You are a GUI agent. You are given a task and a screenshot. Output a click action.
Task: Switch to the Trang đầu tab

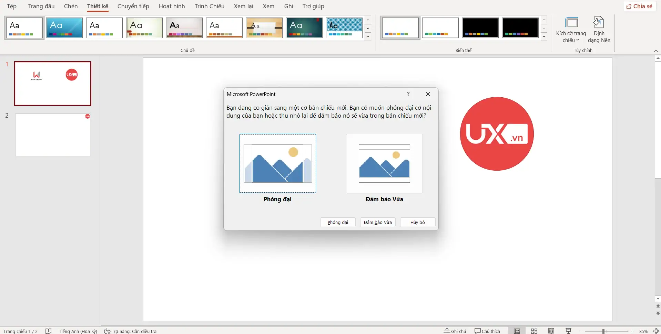point(41,6)
